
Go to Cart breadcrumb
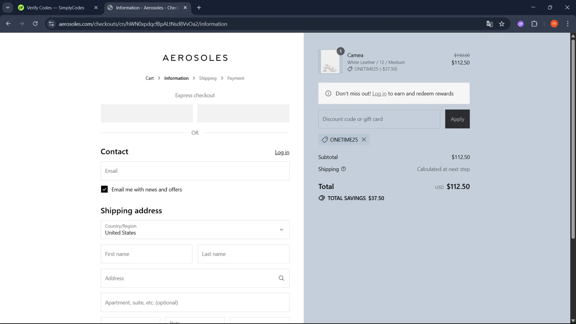click(x=149, y=78)
